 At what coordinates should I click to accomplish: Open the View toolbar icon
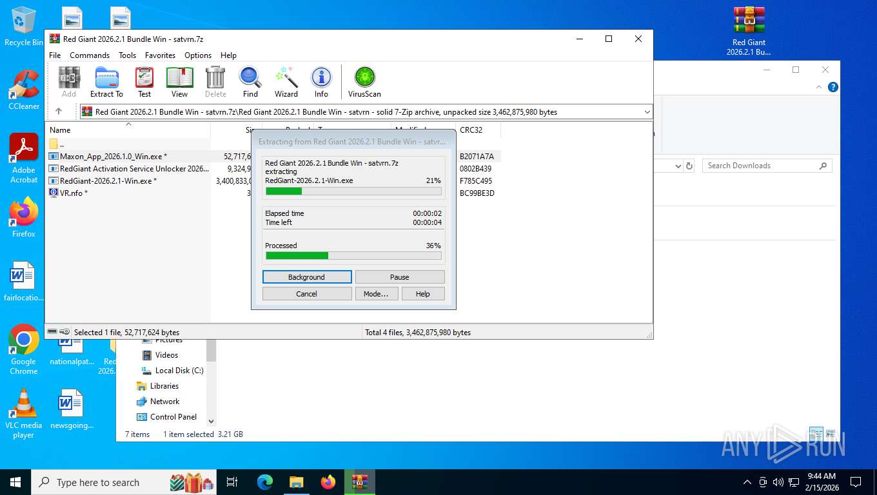pos(180,82)
